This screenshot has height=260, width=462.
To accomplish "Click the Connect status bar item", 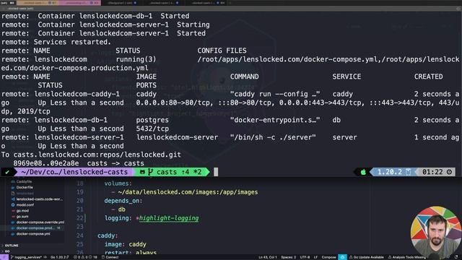I will point(110,257).
